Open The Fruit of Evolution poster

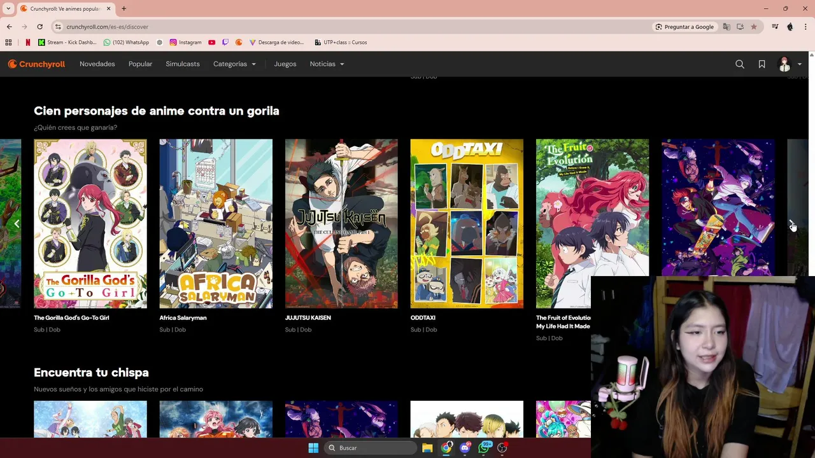tap(592, 224)
